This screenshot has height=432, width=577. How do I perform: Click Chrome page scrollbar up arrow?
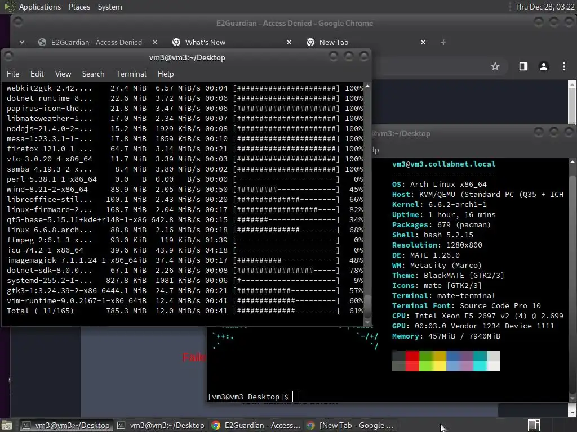(572, 84)
